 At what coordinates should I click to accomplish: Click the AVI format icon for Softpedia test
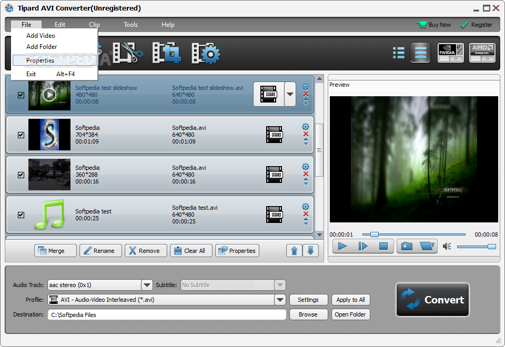[274, 215]
